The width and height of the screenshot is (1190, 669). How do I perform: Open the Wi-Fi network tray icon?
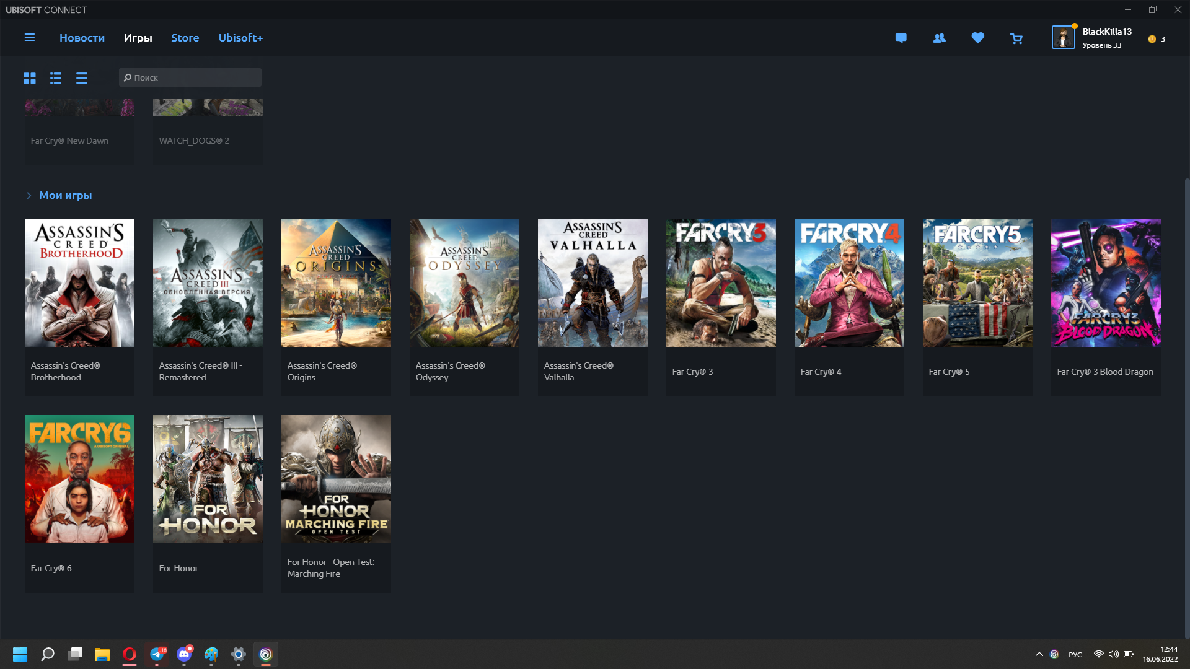click(1099, 654)
